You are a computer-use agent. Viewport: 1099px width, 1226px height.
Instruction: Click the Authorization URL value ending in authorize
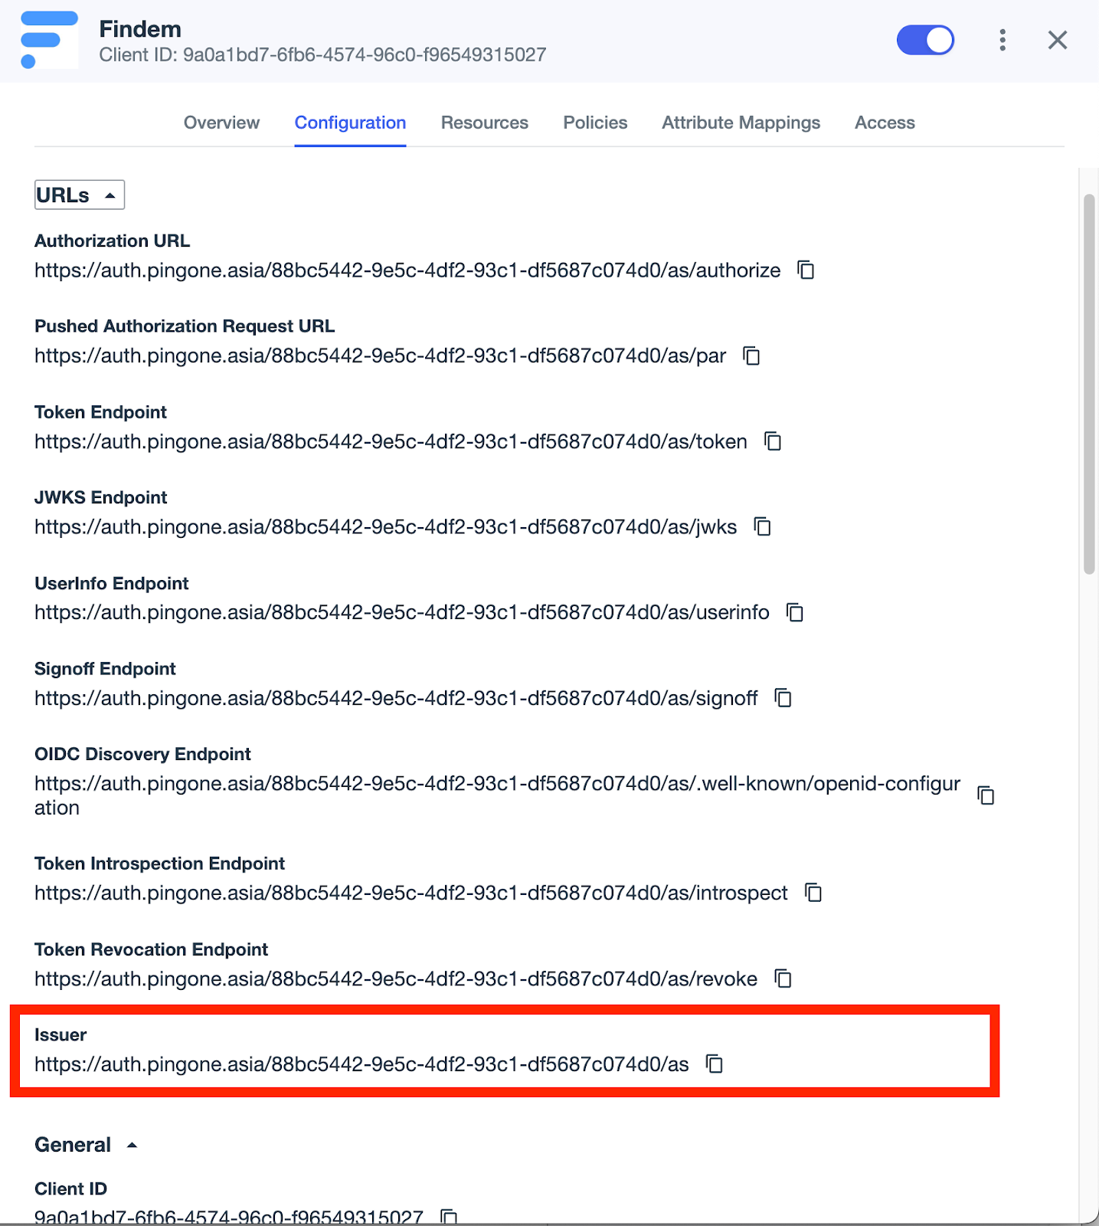(x=407, y=270)
